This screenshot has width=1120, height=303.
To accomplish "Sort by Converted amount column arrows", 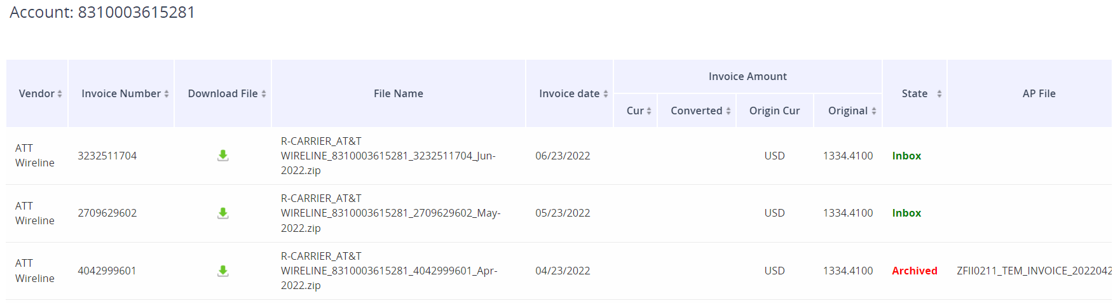I will tap(728, 111).
